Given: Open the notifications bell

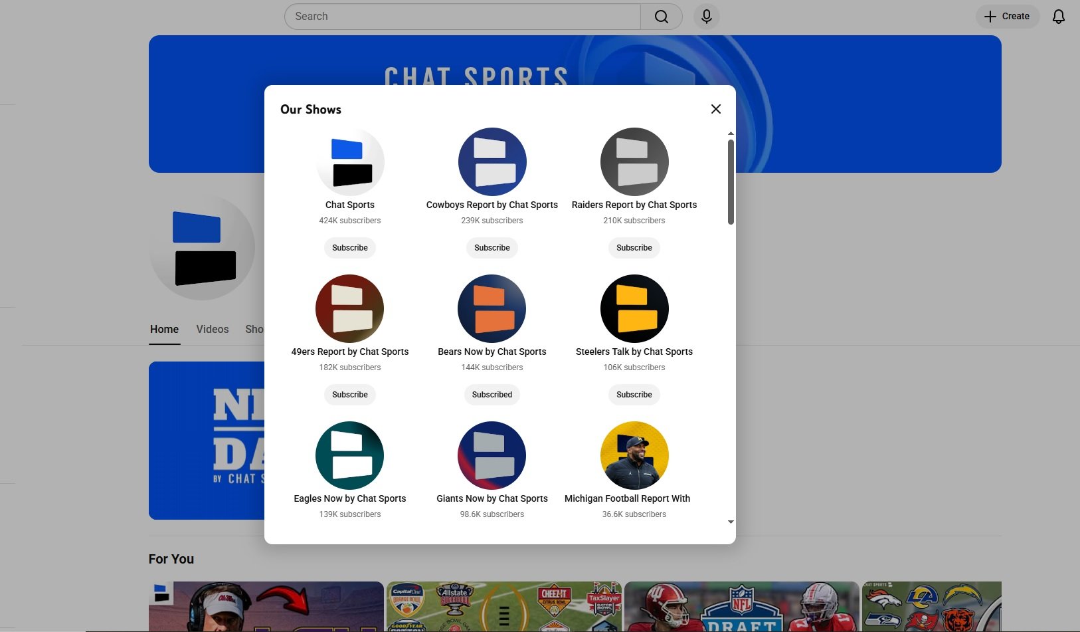Looking at the screenshot, I should tap(1058, 16).
